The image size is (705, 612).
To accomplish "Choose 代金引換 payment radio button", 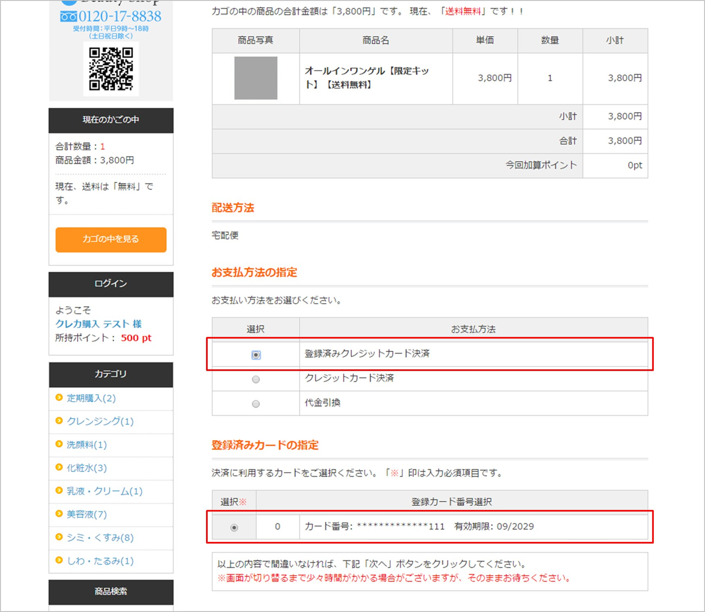I will pyautogui.click(x=256, y=404).
